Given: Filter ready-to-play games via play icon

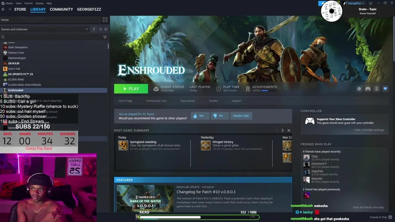Looking at the screenshot, I should click(x=106, y=29).
